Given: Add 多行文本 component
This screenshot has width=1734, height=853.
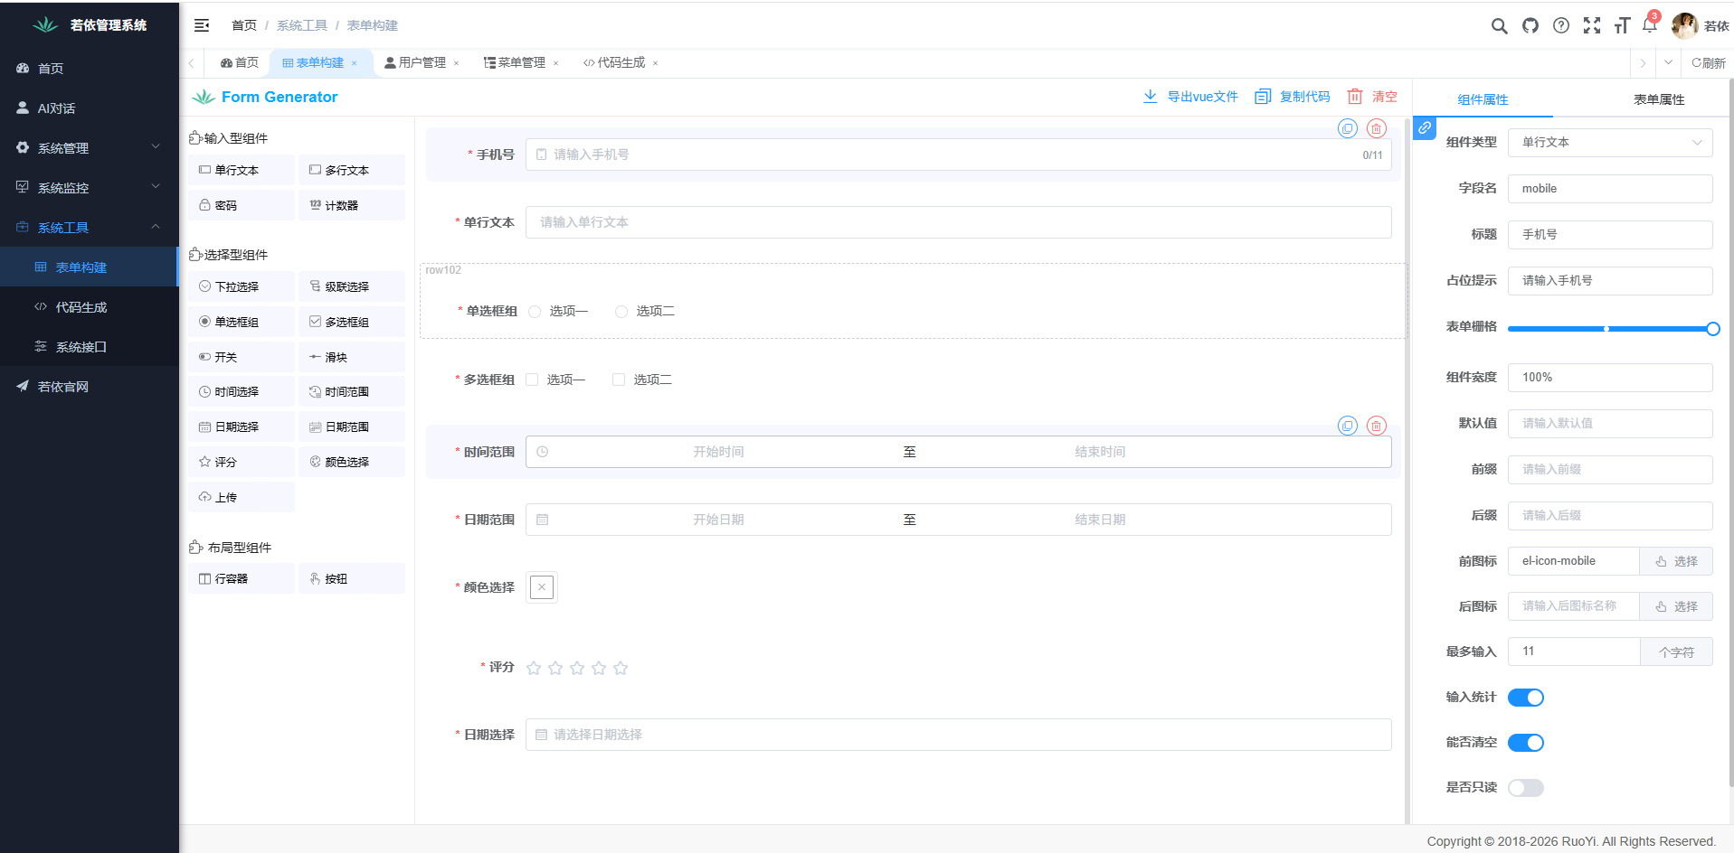Looking at the screenshot, I should pos(352,170).
